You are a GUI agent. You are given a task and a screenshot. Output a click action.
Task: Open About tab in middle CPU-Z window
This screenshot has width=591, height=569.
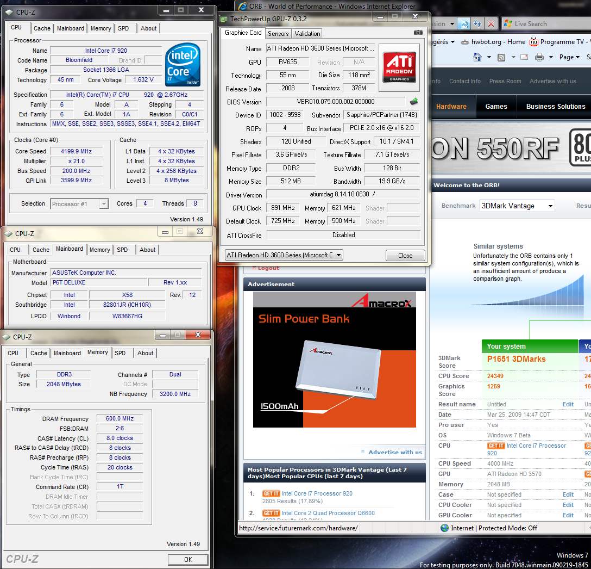[x=147, y=250]
